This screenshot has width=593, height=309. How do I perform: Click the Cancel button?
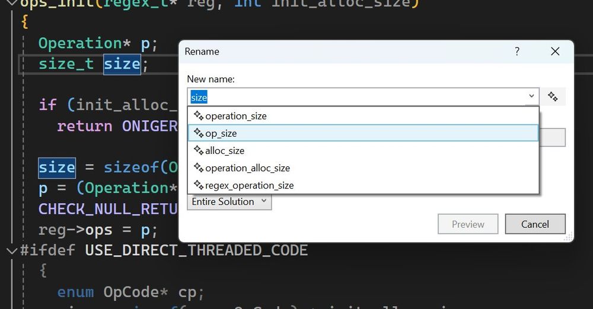click(535, 224)
